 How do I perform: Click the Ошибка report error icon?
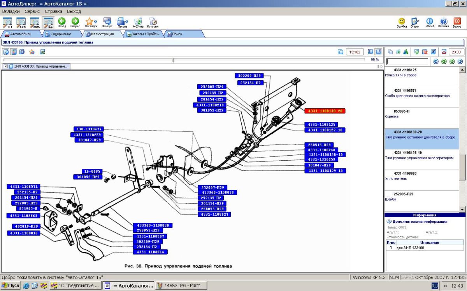402,23
